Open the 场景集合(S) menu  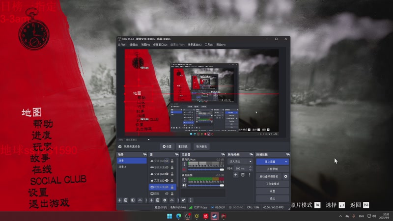195,45
